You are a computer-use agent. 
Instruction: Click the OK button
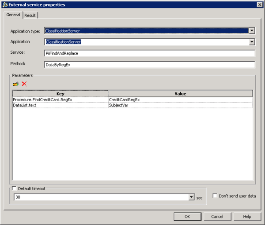(187, 217)
